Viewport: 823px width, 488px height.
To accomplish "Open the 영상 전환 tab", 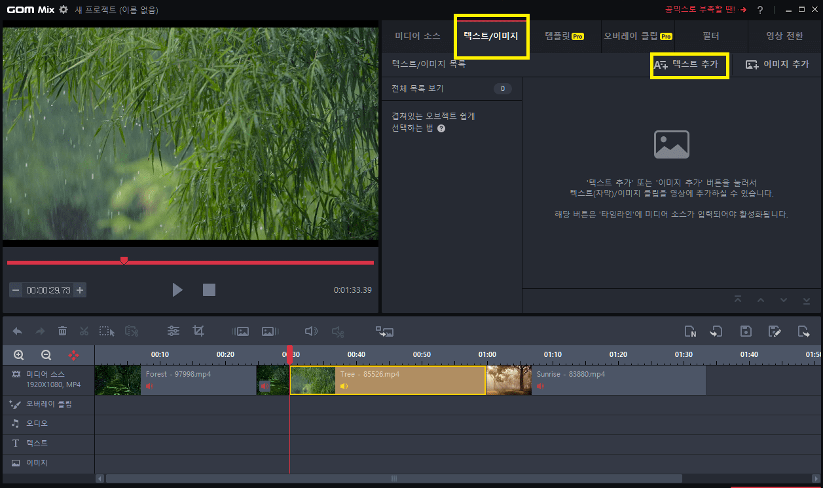I will point(784,36).
